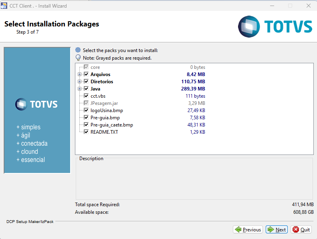Proceed with the Next button

(277, 229)
